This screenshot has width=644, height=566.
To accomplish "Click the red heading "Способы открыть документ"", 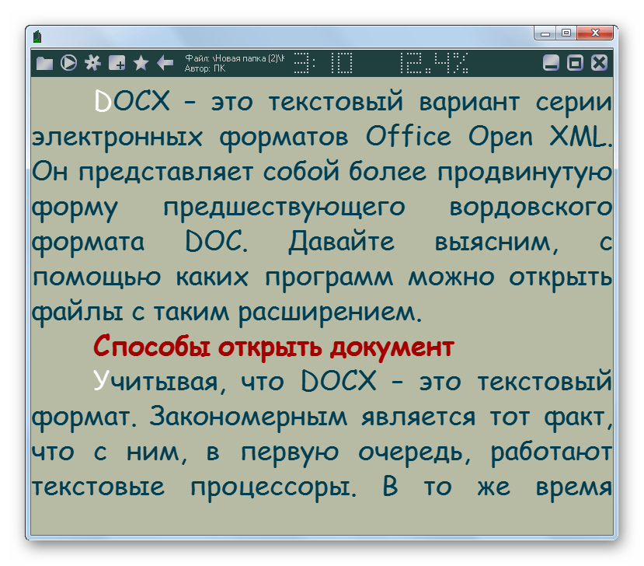I will pyautogui.click(x=272, y=347).
